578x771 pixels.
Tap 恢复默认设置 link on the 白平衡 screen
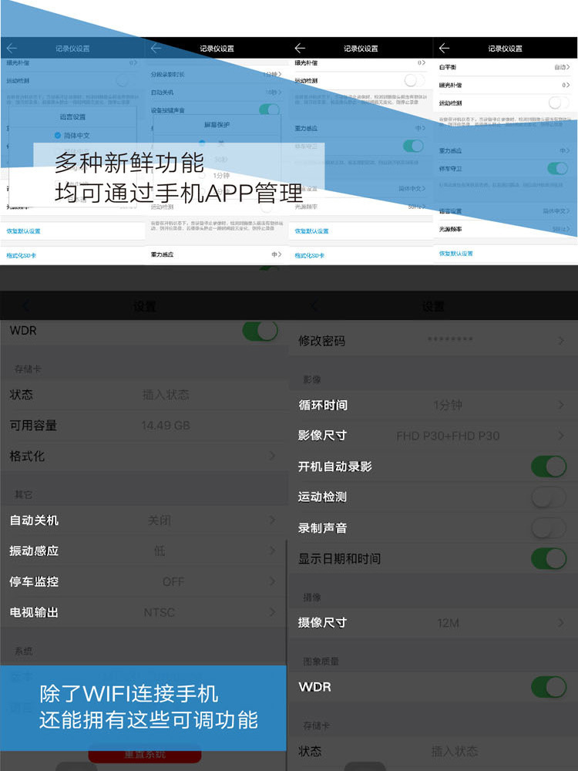coord(456,254)
